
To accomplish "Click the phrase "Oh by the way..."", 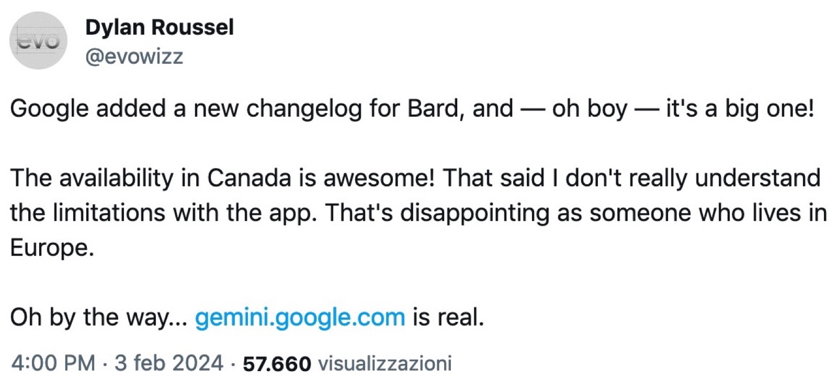I will (x=98, y=317).
